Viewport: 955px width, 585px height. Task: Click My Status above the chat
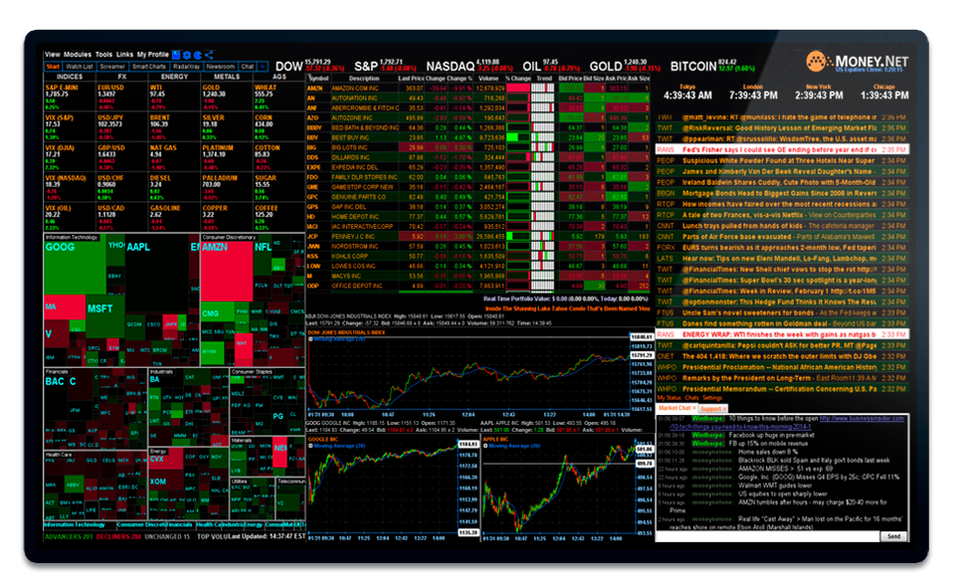[x=668, y=398]
